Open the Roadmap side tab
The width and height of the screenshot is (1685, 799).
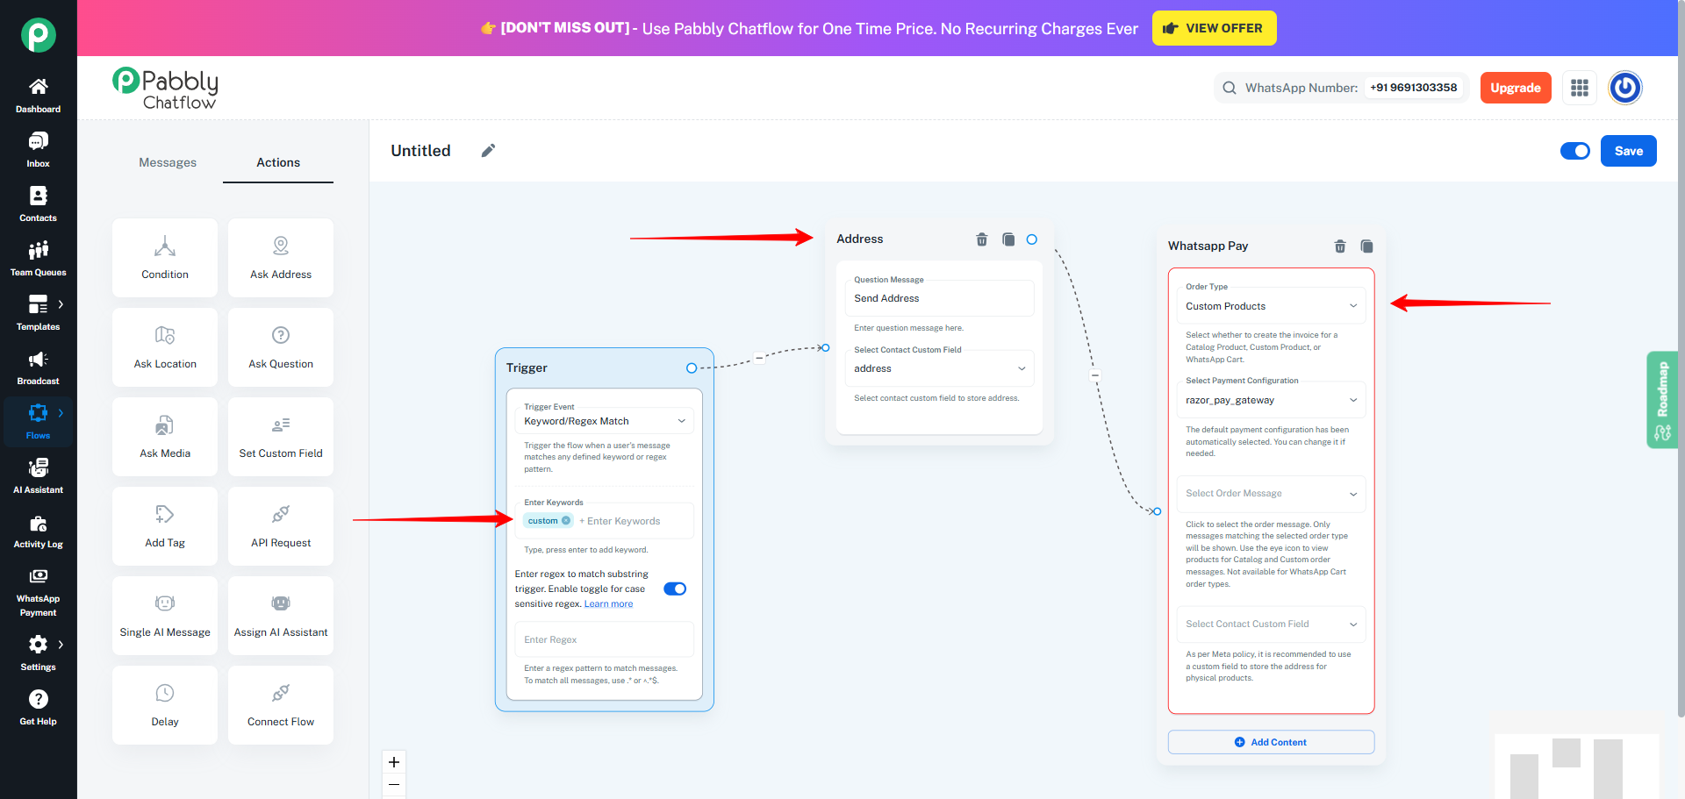click(x=1661, y=400)
